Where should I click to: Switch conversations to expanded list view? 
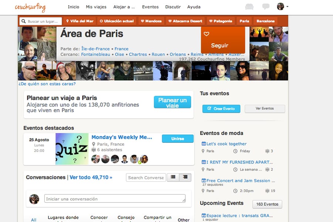[185, 177]
